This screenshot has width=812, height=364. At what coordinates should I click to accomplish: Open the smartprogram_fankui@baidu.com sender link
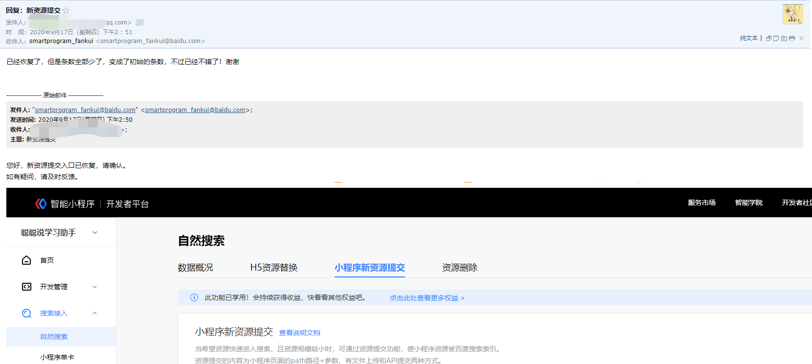click(x=85, y=110)
